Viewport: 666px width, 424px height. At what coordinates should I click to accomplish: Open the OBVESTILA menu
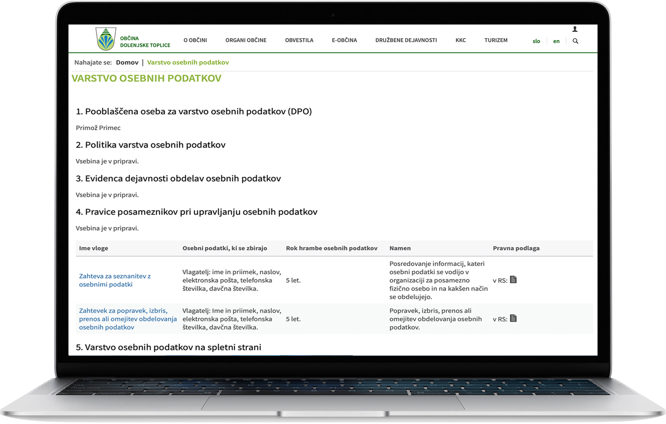(x=299, y=40)
